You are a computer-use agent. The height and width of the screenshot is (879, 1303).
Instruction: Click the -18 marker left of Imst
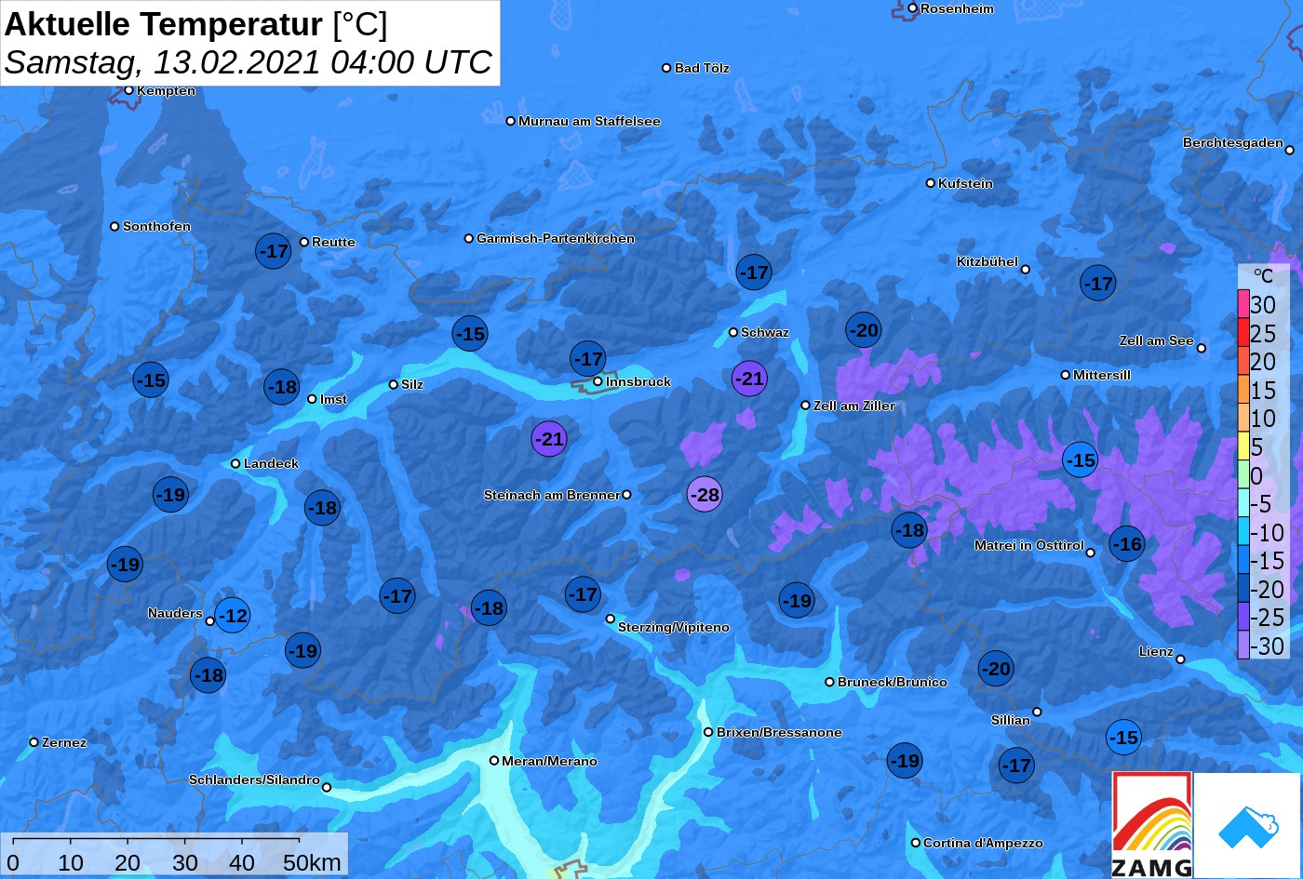click(282, 387)
